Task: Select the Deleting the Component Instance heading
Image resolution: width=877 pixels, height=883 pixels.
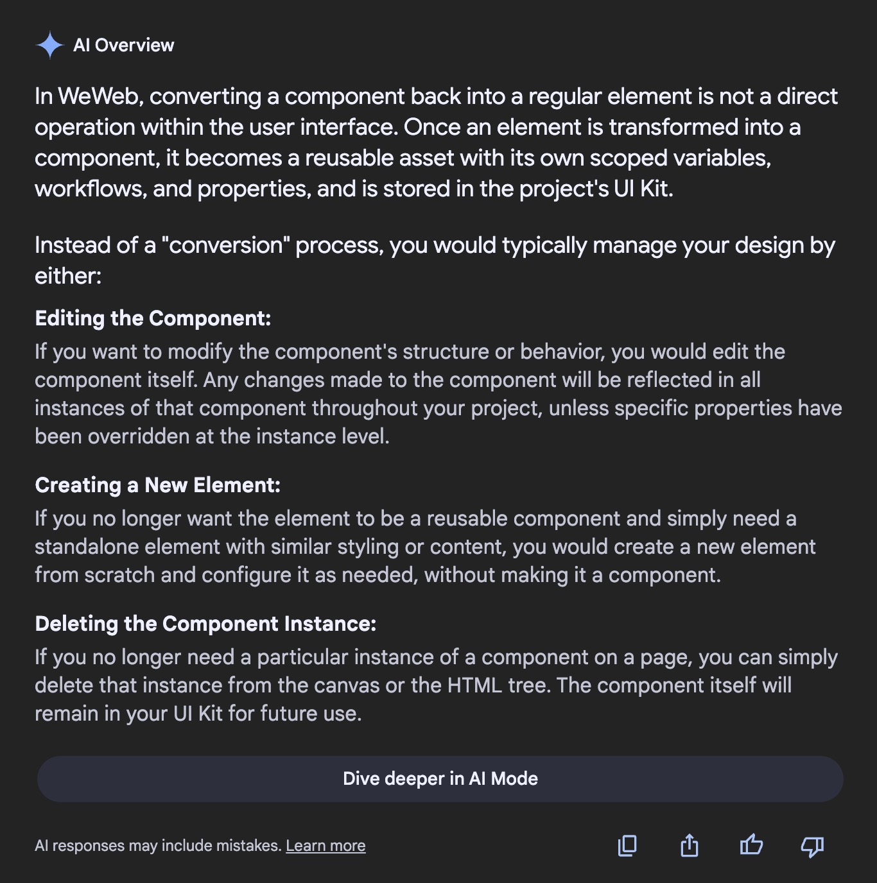Action: 205,624
